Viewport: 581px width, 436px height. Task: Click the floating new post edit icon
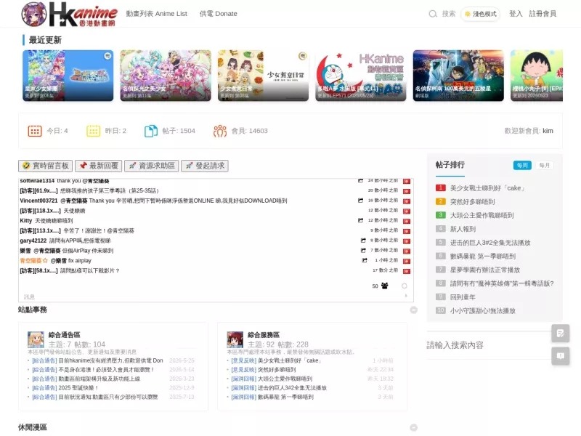560,334
